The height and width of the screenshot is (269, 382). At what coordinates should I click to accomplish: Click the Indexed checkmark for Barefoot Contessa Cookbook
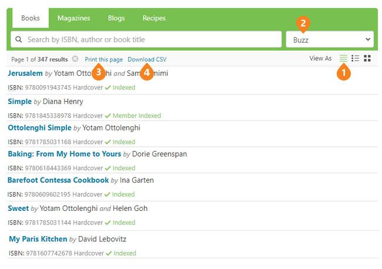(107, 194)
